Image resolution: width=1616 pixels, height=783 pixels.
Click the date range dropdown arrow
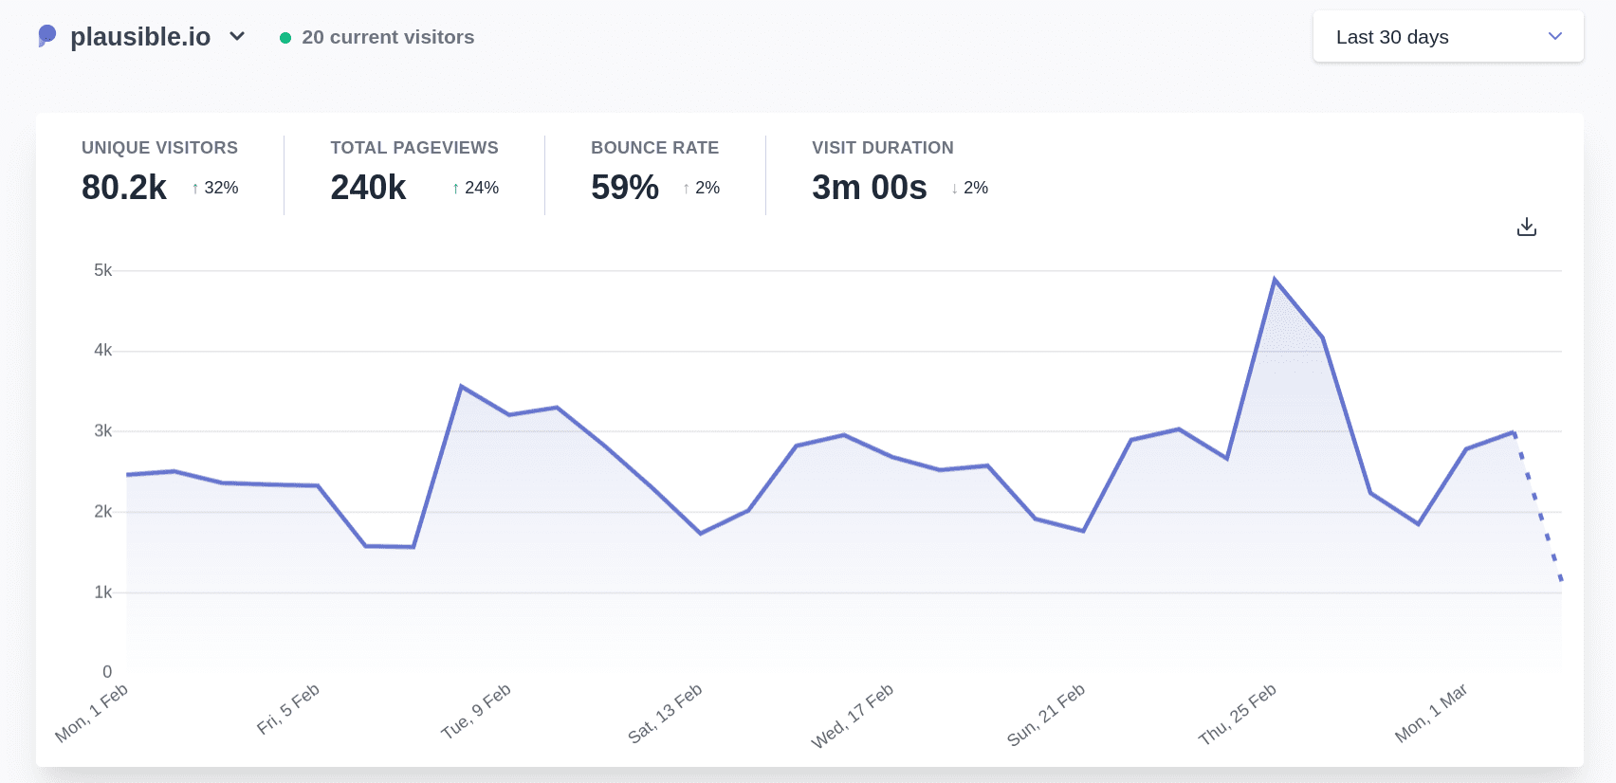pyautogui.click(x=1554, y=36)
